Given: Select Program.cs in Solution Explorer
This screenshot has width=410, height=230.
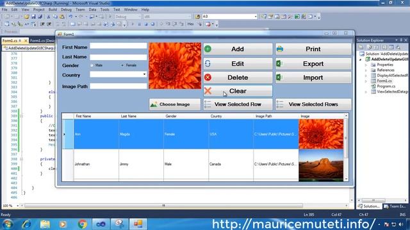Looking at the screenshot, I should click(x=386, y=86).
